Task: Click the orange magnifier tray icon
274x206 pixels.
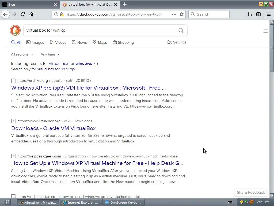Action: click(x=252, y=202)
